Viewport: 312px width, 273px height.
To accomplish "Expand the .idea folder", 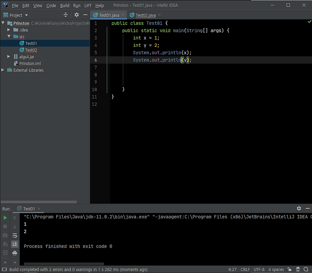I will [x=9, y=29].
